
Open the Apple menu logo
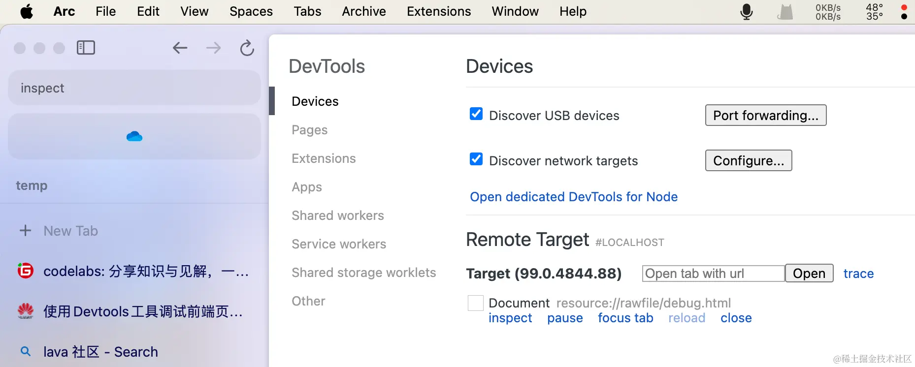click(27, 11)
